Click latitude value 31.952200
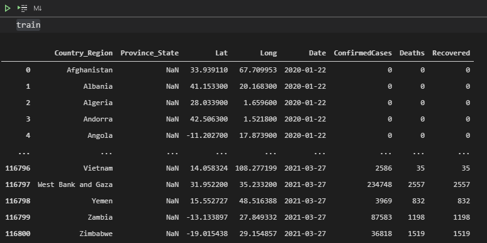The image size is (487, 243). [x=209, y=184]
